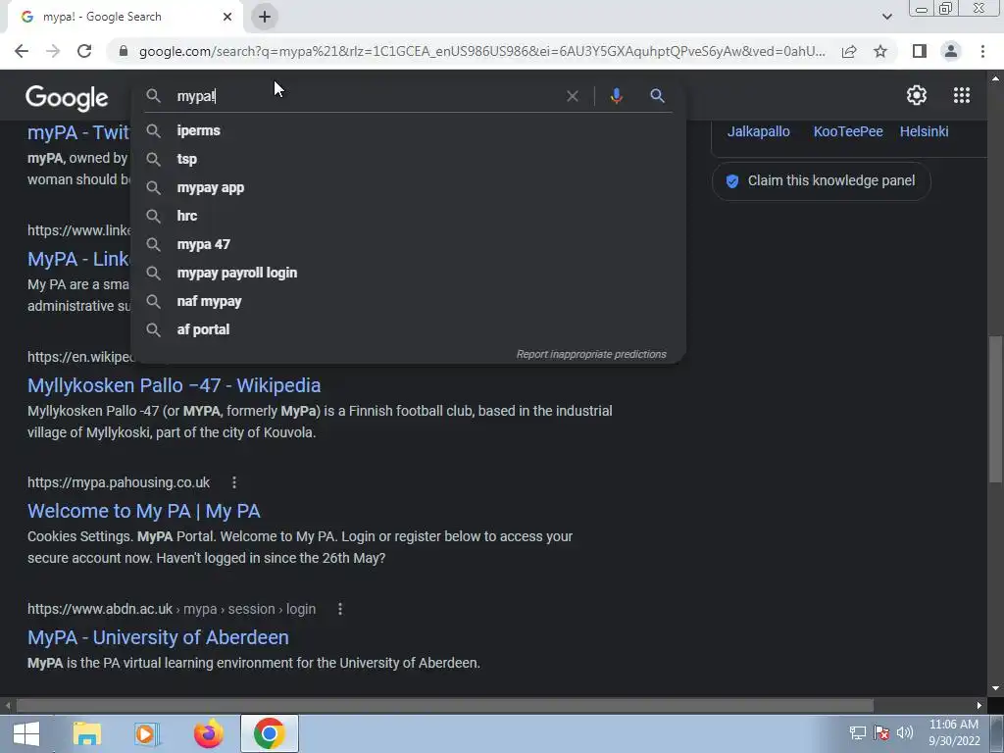This screenshot has height=753, width=1004.
Task: Open Google apps grid
Action: click(962, 95)
